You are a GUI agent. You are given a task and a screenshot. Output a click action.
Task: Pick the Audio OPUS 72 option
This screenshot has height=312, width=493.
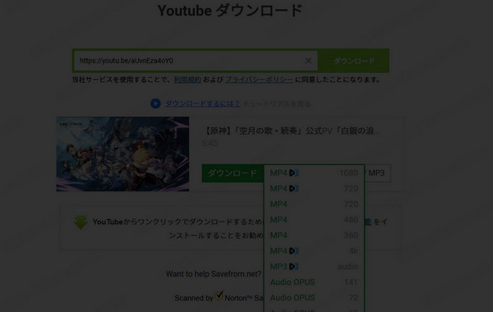pos(314,297)
